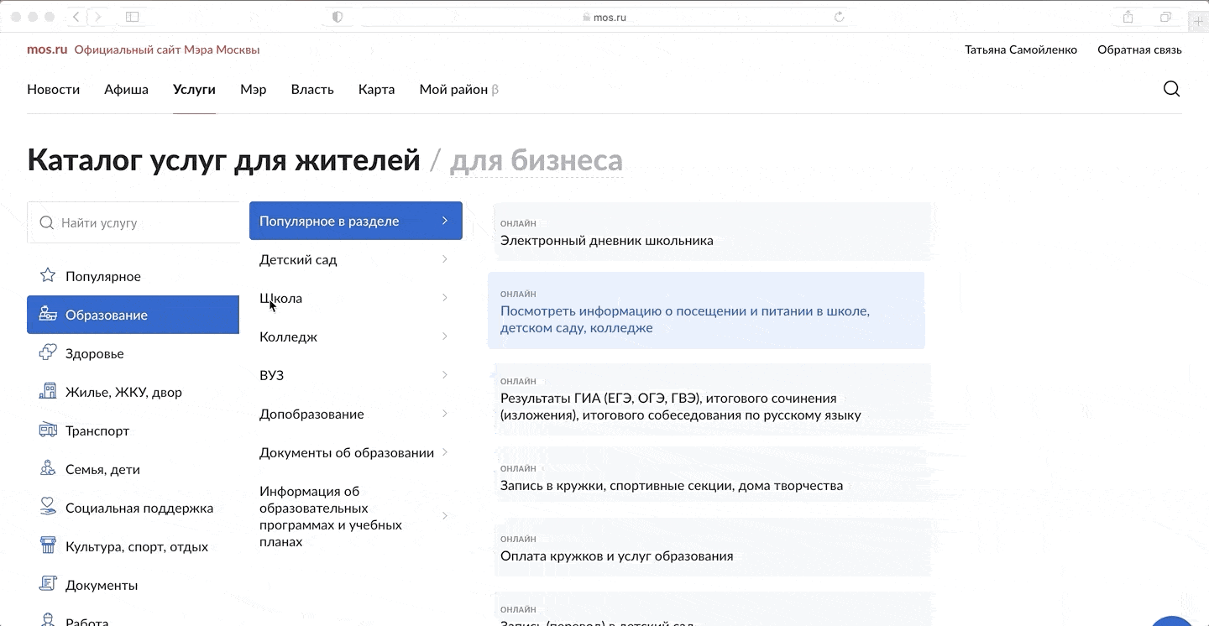Expand the Документы об образовании chevron
The image size is (1209, 626).
[x=444, y=452]
